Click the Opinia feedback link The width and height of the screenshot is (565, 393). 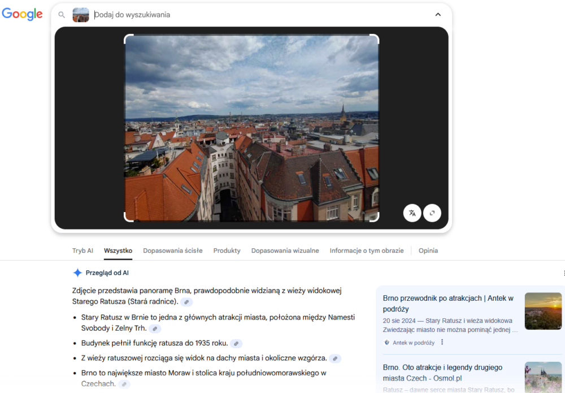428,251
